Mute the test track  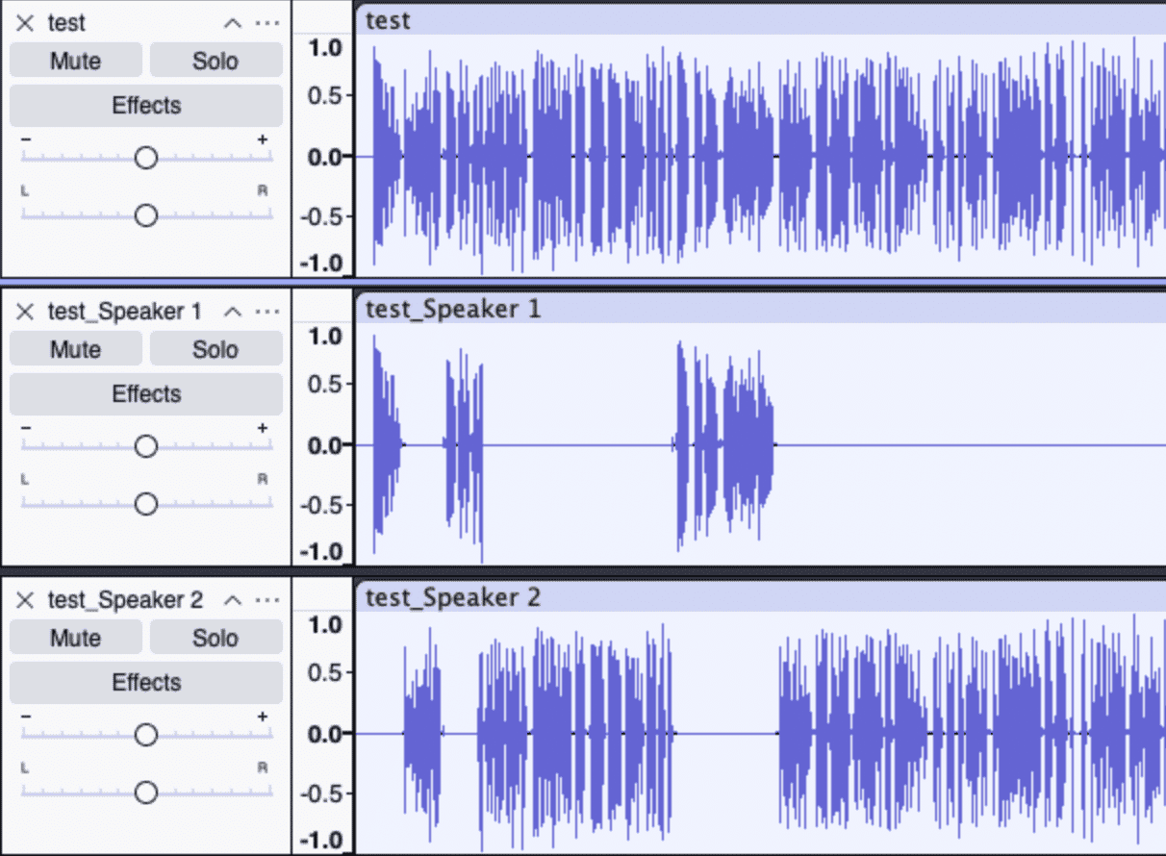click(x=75, y=60)
